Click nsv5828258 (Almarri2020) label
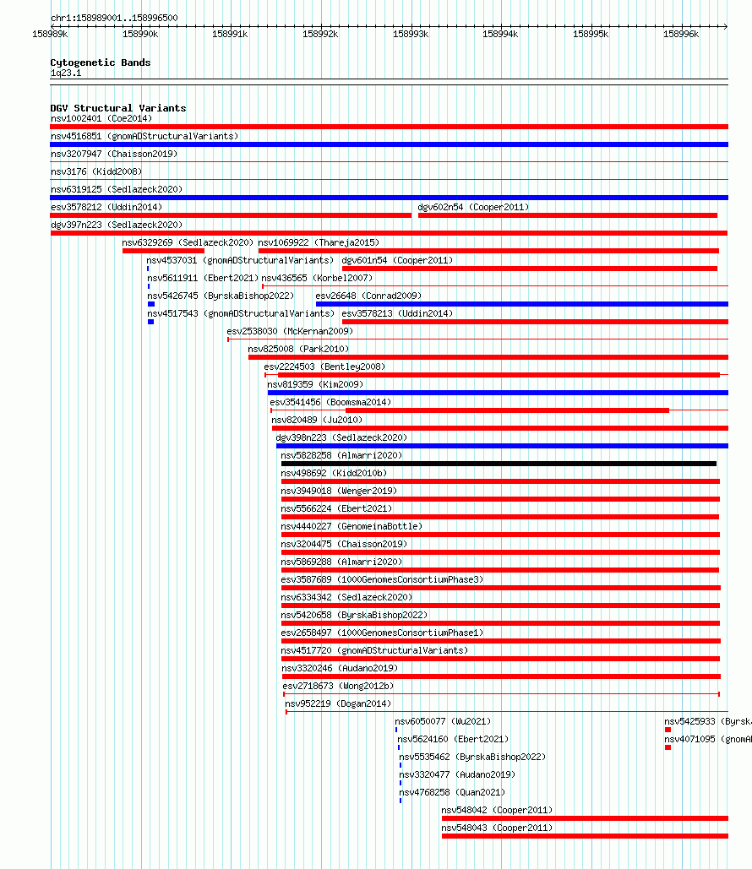Image resolution: width=752 pixels, height=869 pixels. pos(341,455)
